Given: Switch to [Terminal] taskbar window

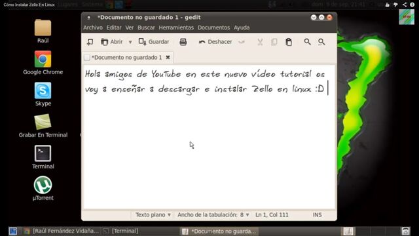Looking at the screenshot, I should 120,231.
